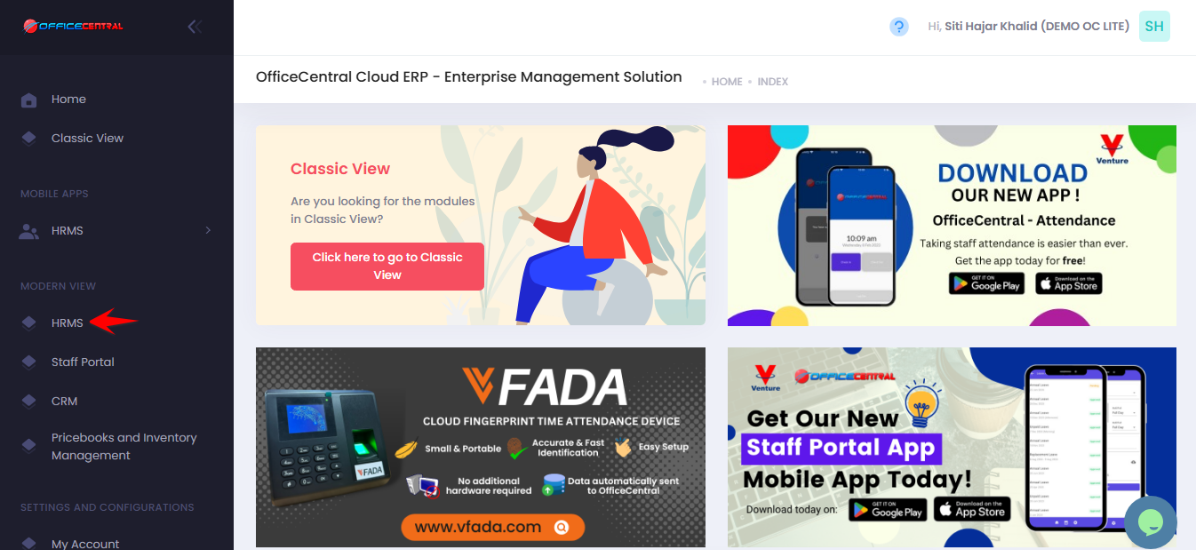This screenshot has width=1196, height=550.
Task: Click the Home icon in sidebar
Action: (28, 100)
